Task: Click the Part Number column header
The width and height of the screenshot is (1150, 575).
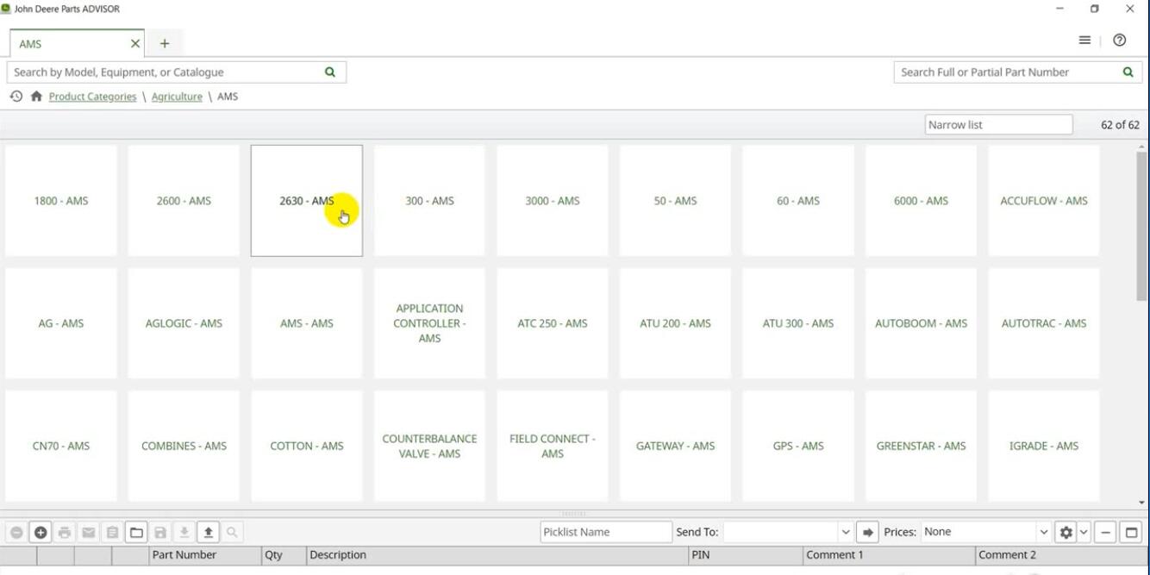Action: pos(205,555)
